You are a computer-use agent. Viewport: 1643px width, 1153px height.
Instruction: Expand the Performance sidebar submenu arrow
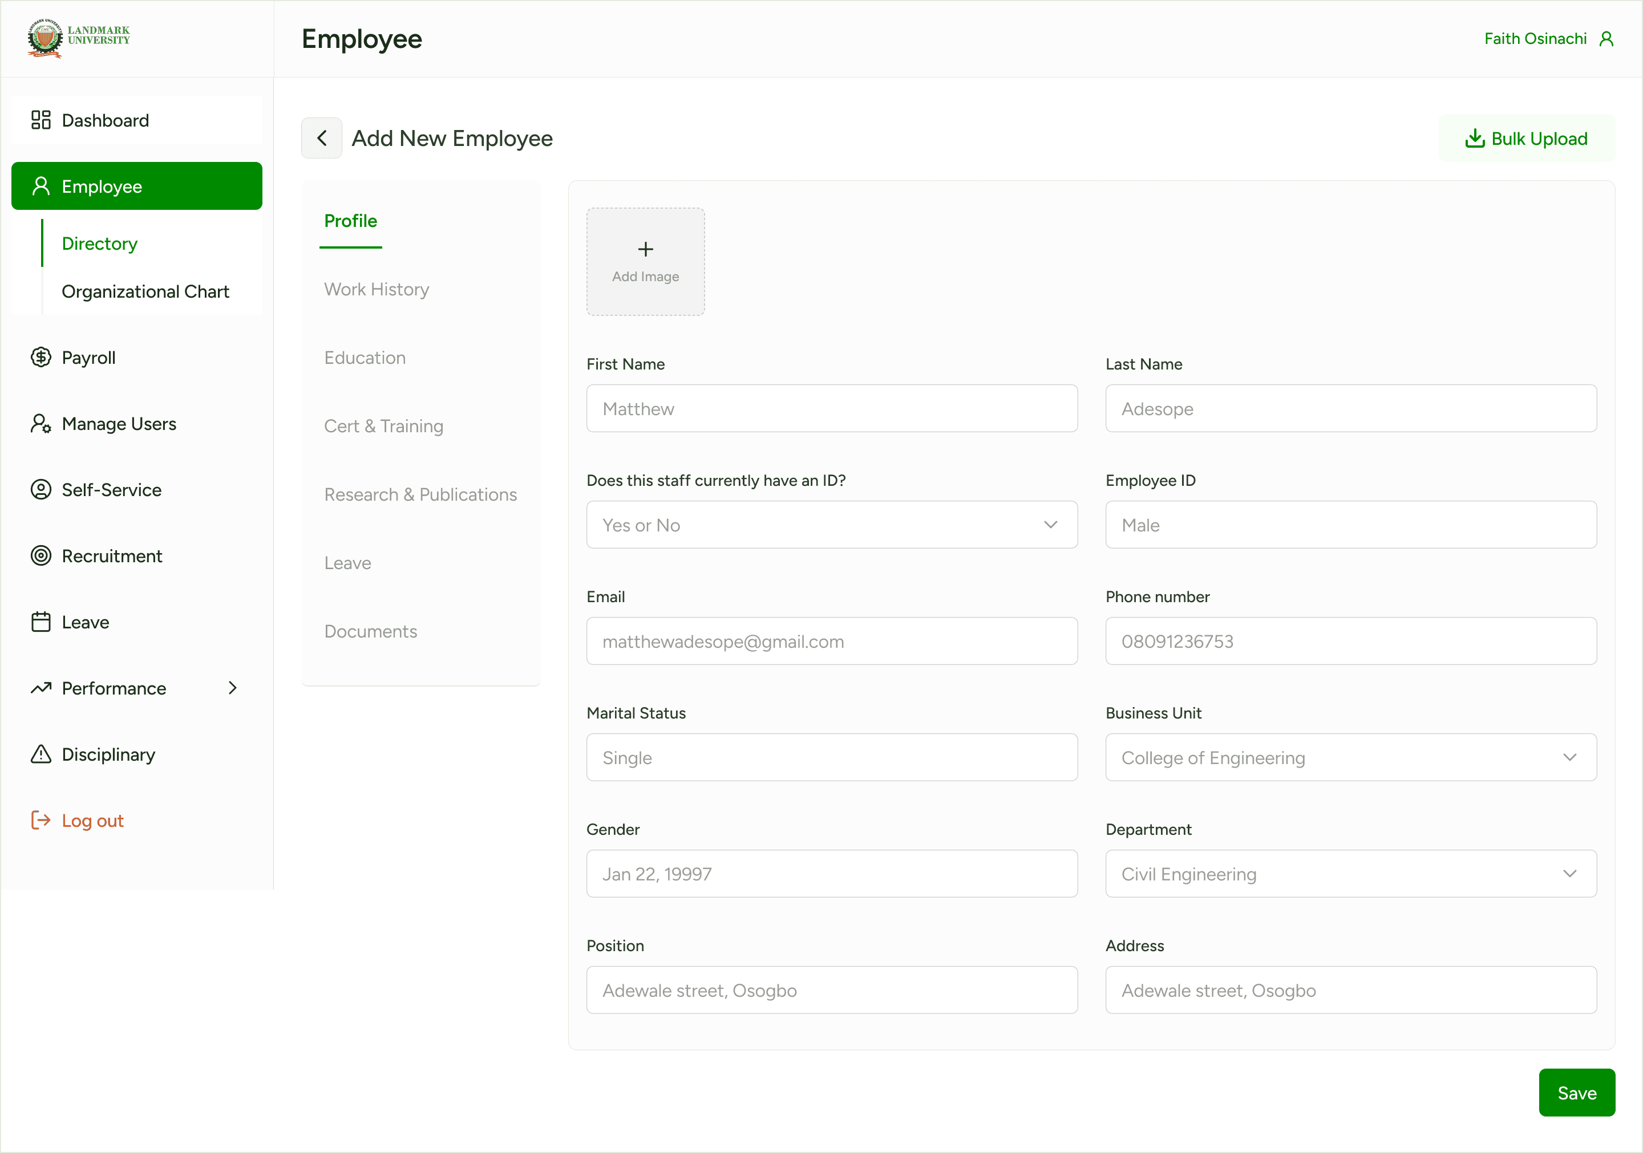233,688
